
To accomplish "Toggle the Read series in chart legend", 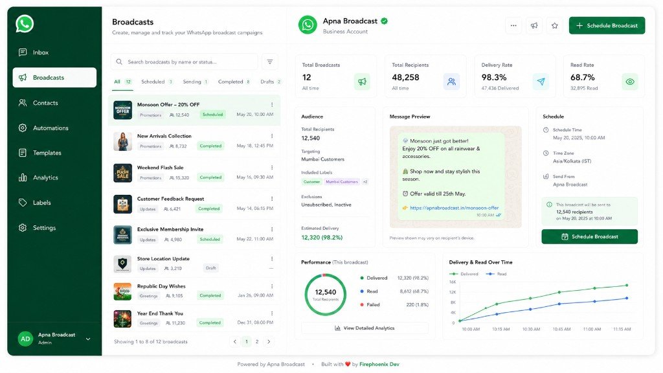I will (x=496, y=274).
